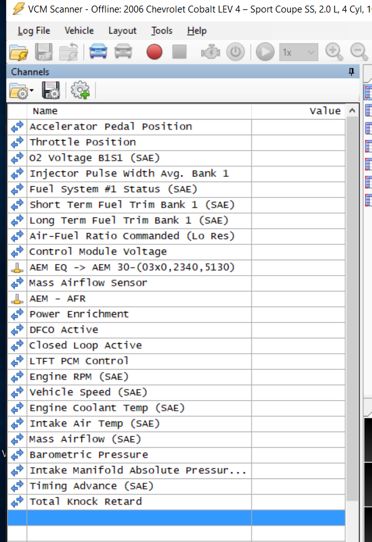
Task: Open the Vehicle menu
Action: (79, 31)
